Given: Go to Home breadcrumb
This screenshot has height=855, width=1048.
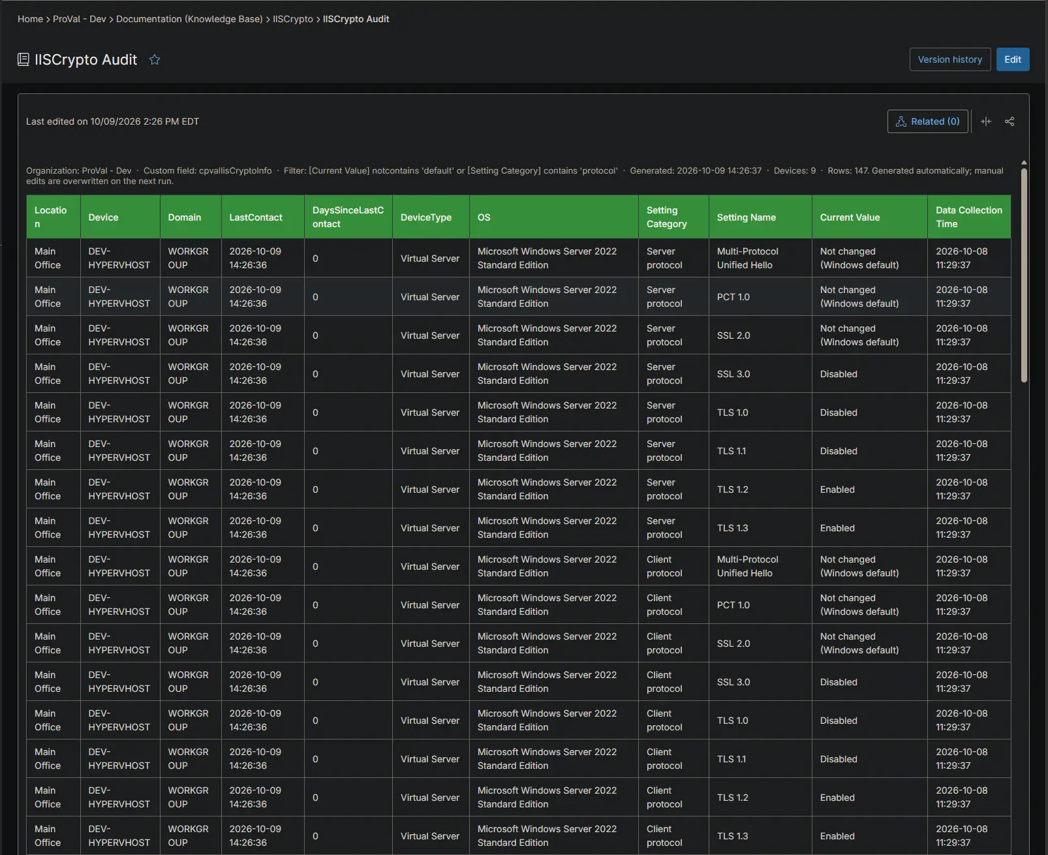Looking at the screenshot, I should (x=30, y=19).
